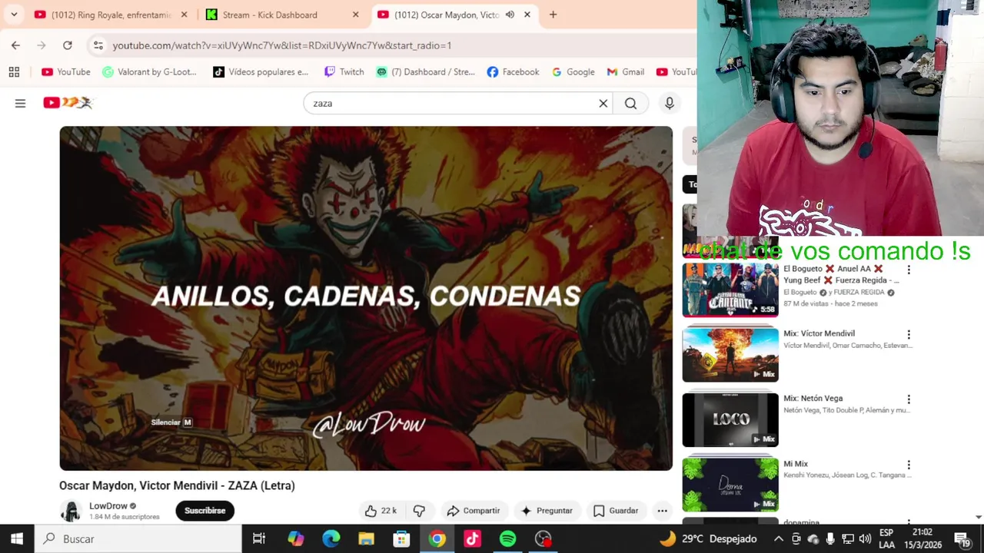
Task: Click the Oscar Maydon ZAZA video title
Action: tap(177, 485)
